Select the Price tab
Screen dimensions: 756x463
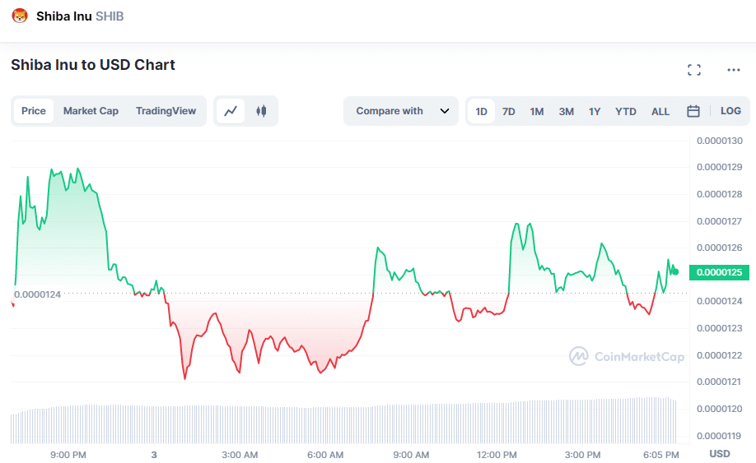(34, 111)
